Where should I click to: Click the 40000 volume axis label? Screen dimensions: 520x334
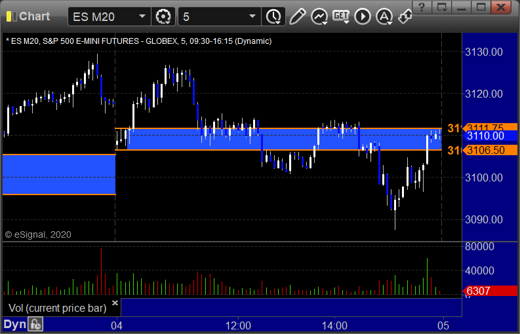[479, 270]
